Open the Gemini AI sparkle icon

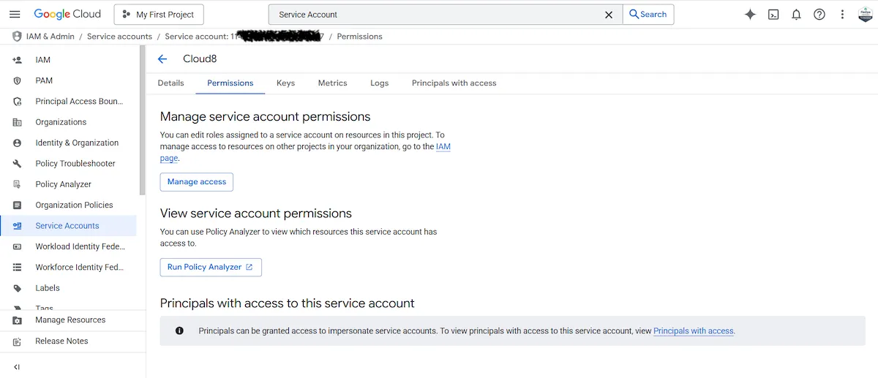pyautogui.click(x=750, y=14)
